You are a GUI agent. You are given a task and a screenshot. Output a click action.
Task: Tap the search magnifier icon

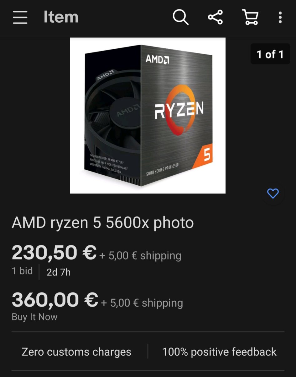181,17
